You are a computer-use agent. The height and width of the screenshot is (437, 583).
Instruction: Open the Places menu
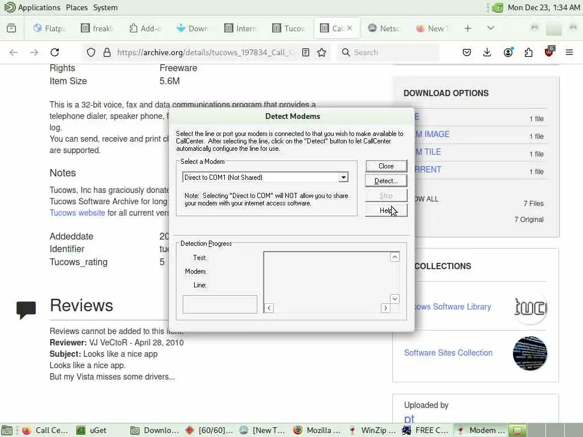77,7
